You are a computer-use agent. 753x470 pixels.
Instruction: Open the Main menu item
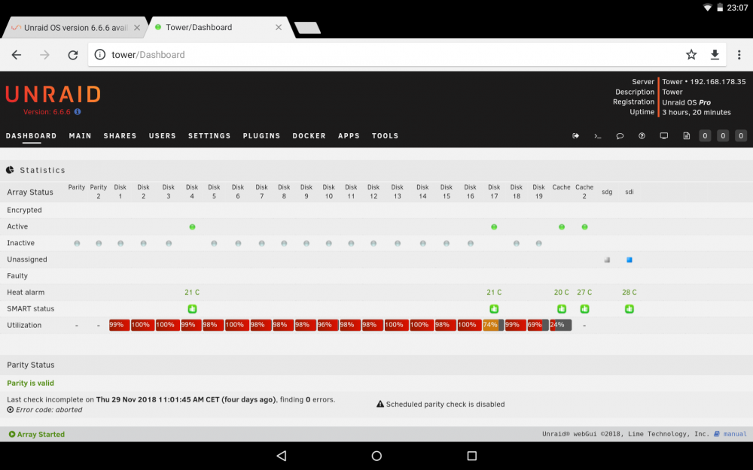[81, 135]
